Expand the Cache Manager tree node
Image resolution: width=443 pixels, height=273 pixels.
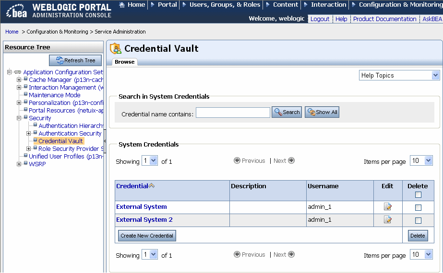19,80
